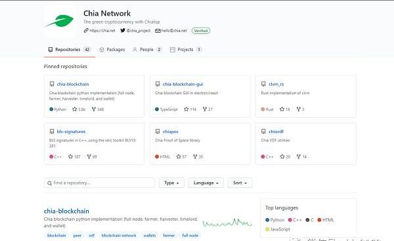Click the mail icon next to hello@chia.net
394x241 pixels.
(x=158, y=31)
